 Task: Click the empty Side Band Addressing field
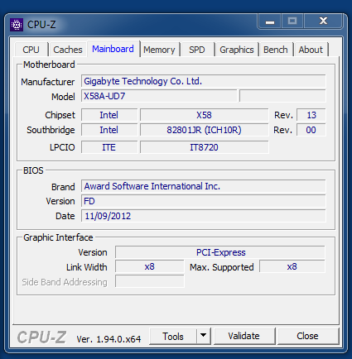pyautogui.click(x=150, y=281)
